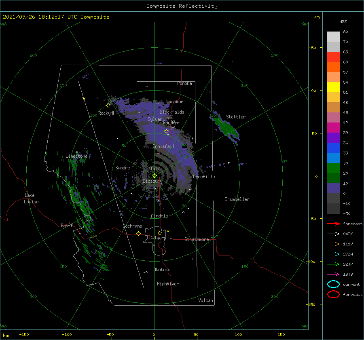Click the red forecast ellipse icon

tap(333, 294)
